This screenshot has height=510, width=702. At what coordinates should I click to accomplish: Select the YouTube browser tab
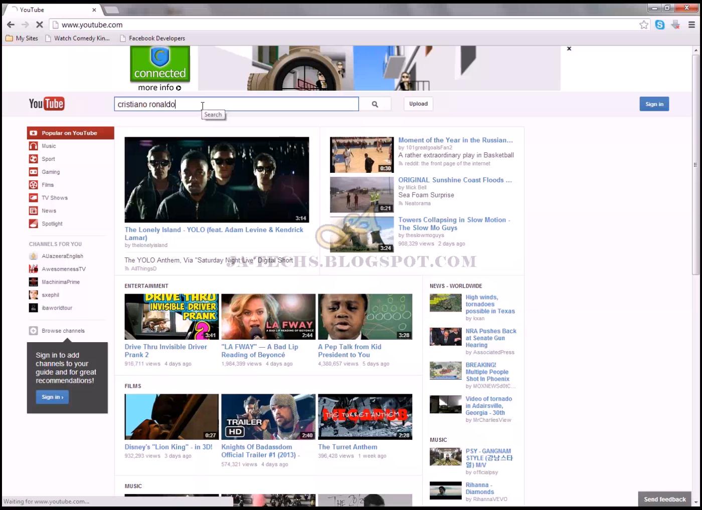[53, 10]
